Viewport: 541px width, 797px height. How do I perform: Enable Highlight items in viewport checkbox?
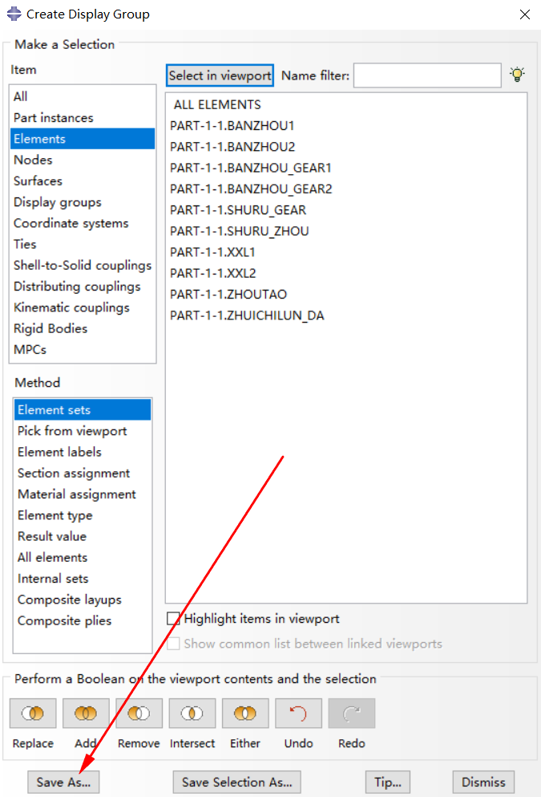(x=174, y=619)
